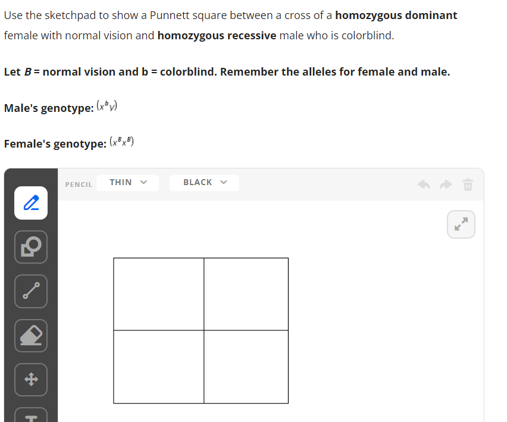Select the Move tool
The image size is (507, 422).
click(31, 380)
